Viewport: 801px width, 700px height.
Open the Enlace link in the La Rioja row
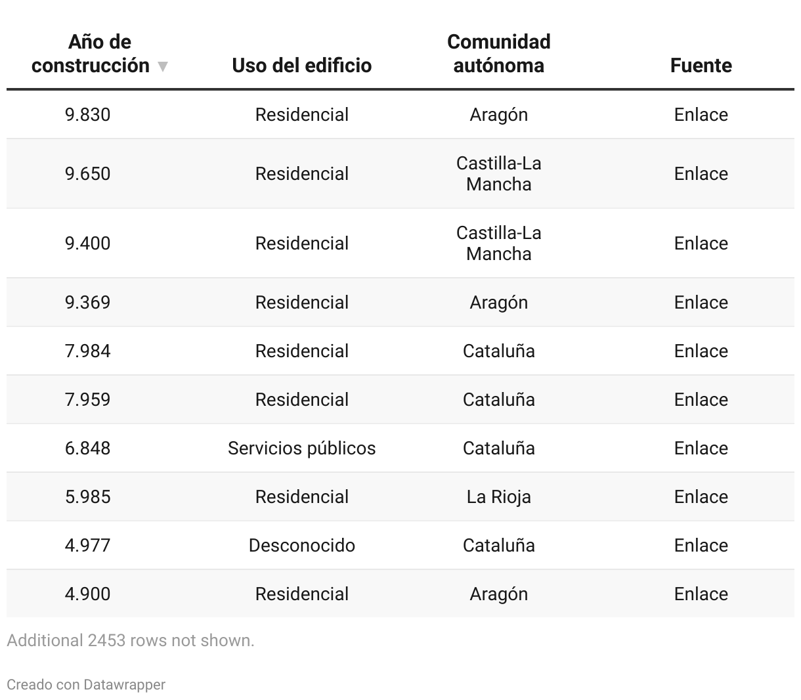(x=701, y=496)
